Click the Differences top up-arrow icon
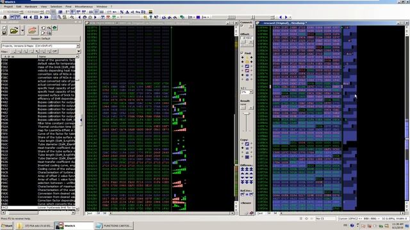Image resolution: width=410 pixels, height=230 pixels. point(247,169)
